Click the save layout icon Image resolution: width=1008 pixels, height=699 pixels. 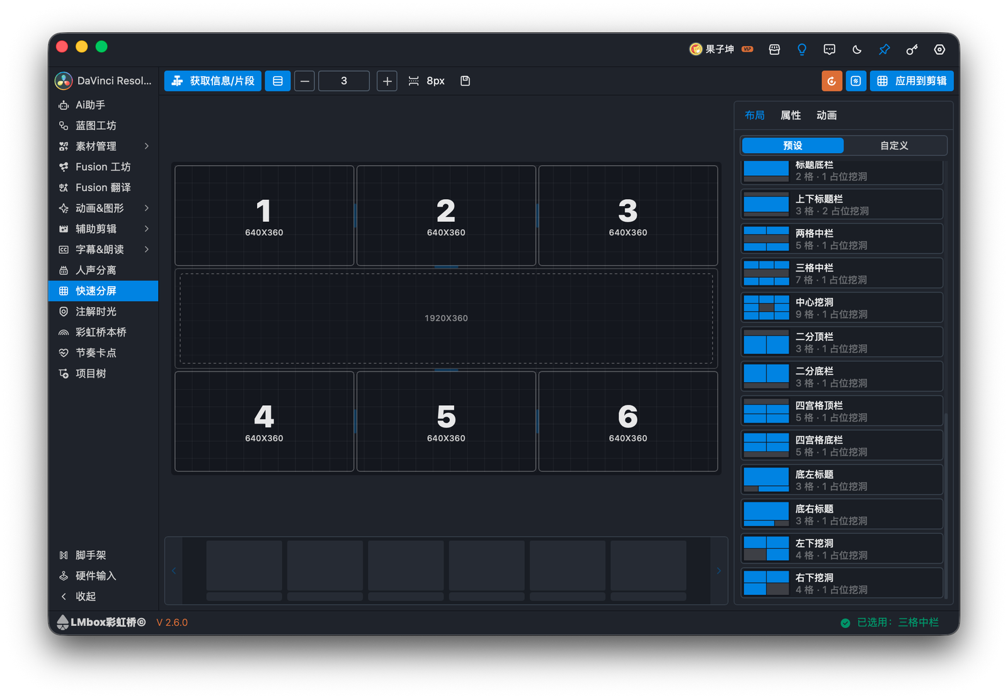[x=465, y=81]
